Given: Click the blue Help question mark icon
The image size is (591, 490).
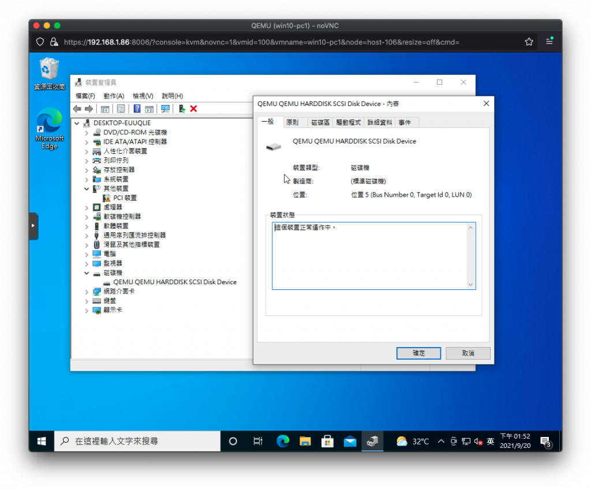Looking at the screenshot, I should point(137,109).
